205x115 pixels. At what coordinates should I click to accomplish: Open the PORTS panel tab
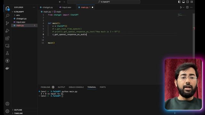pos(102,87)
